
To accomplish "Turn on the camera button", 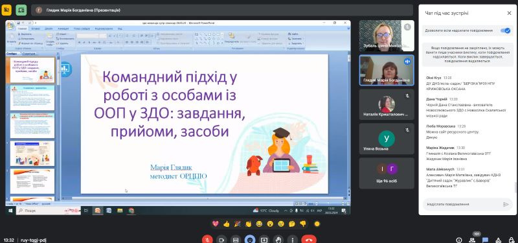I will click(x=221, y=240).
